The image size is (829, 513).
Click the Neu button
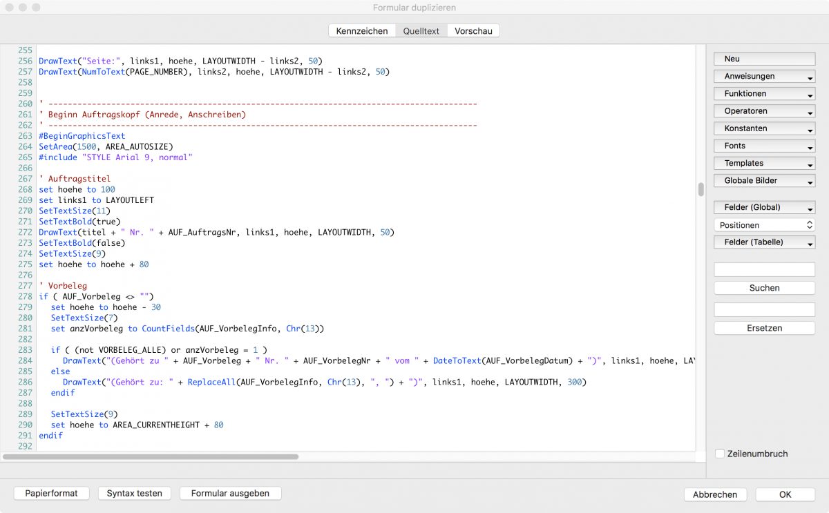764,59
